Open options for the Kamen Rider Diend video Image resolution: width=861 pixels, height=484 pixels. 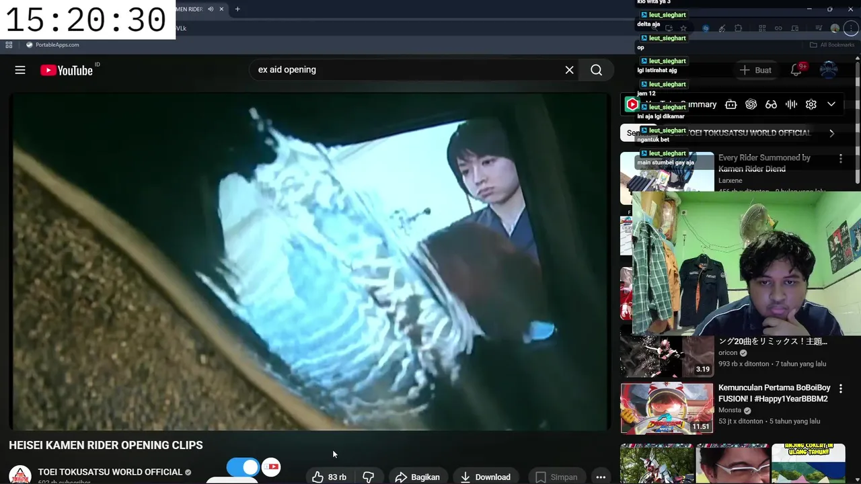[x=840, y=159]
